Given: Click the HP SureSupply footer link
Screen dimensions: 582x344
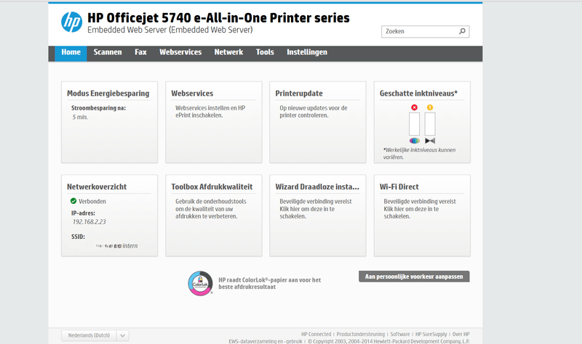Looking at the screenshot, I should pyautogui.click(x=431, y=334).
